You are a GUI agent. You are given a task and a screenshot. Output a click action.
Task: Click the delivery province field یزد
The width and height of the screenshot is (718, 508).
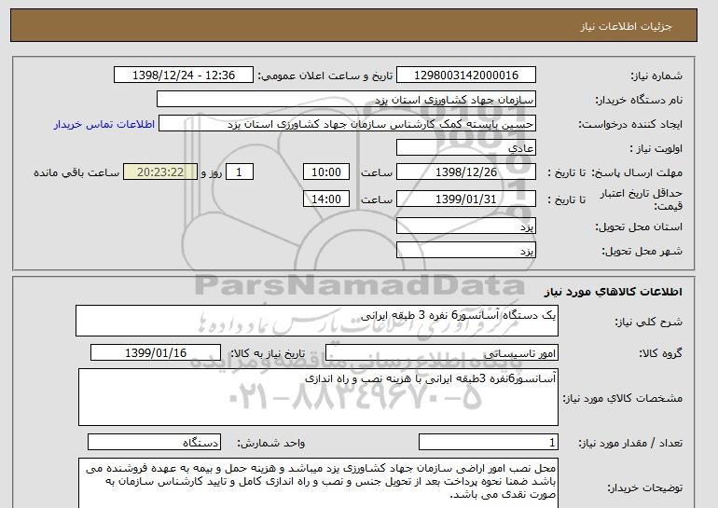coord(465,227)
